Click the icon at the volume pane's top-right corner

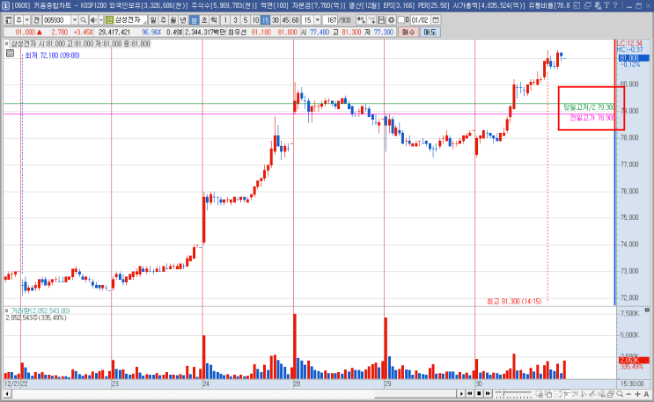coord(647,311)
